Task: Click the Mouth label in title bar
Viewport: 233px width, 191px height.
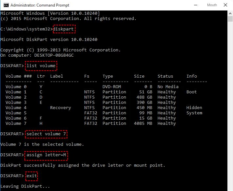Action: pos(212,5)
